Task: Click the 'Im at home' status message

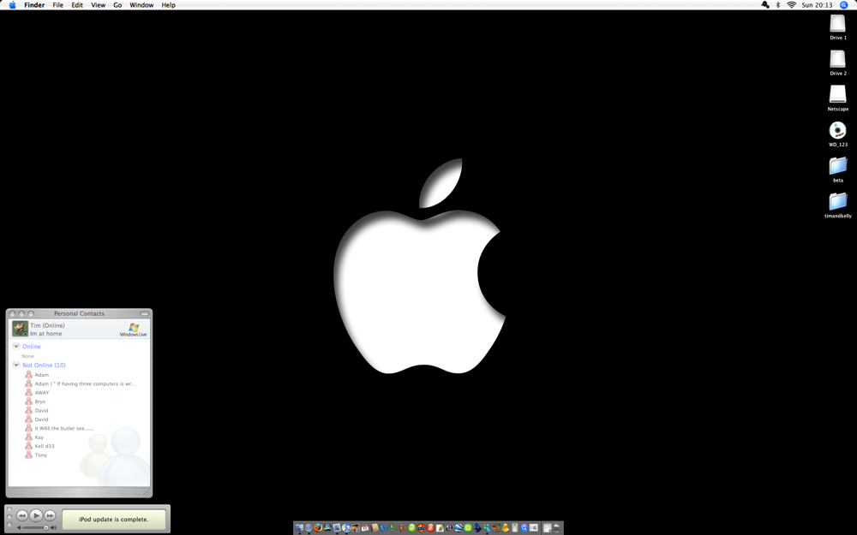Action: point(46,334)
